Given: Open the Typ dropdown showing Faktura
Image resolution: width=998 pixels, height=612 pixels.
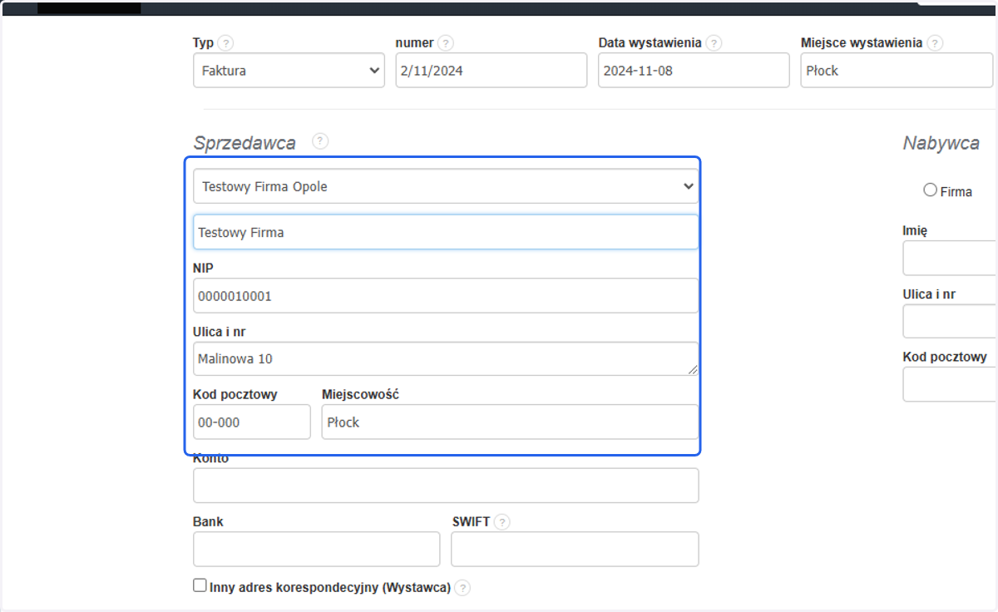Looking at the screenshot, I should click(289, 71).
